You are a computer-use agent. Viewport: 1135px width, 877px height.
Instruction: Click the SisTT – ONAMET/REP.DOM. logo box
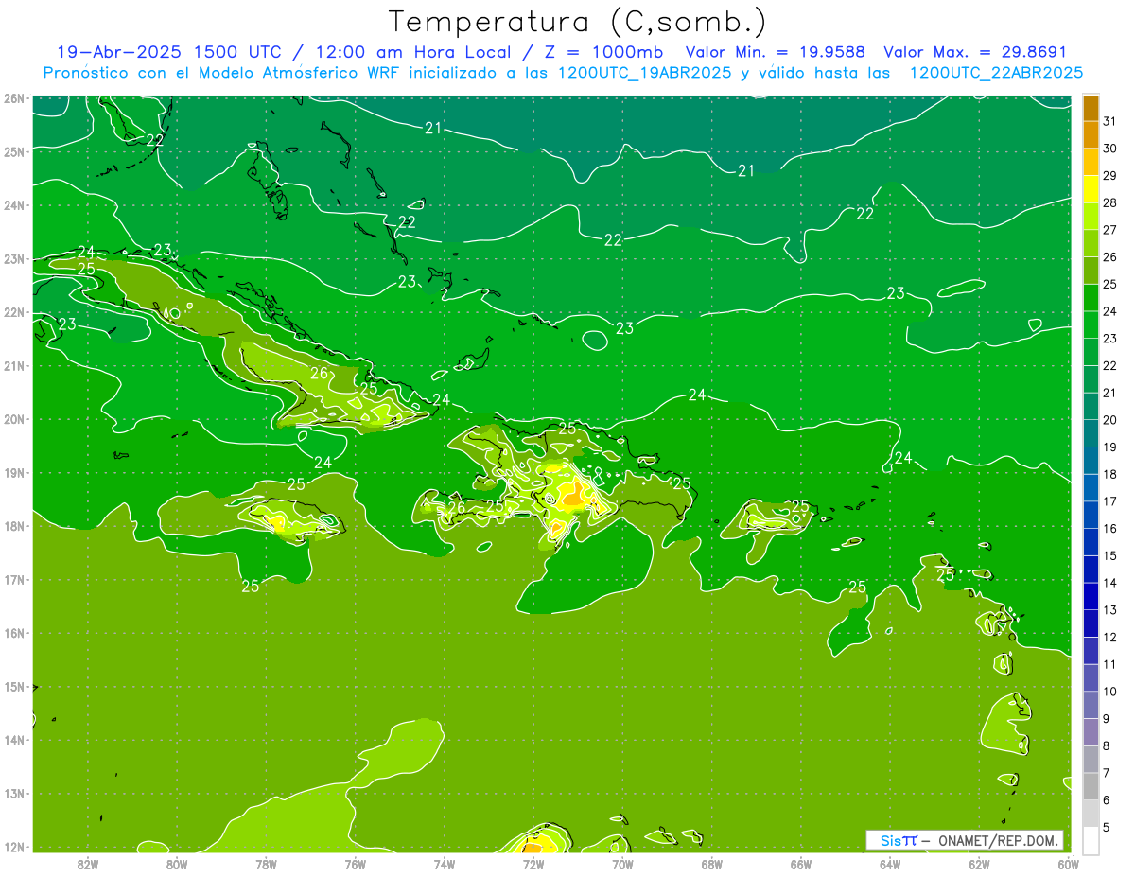[965, 840]
